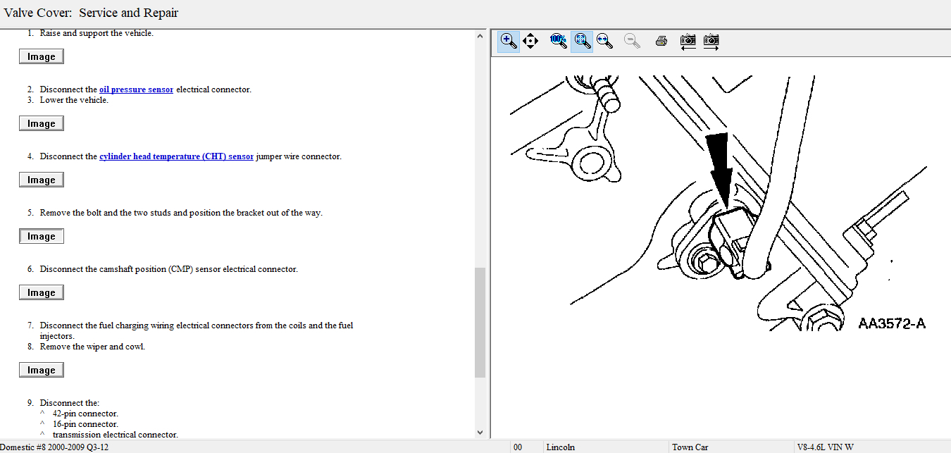Click the 42-pin connector bullet
Screen dimensions: 951x453
tap(85, 414)
